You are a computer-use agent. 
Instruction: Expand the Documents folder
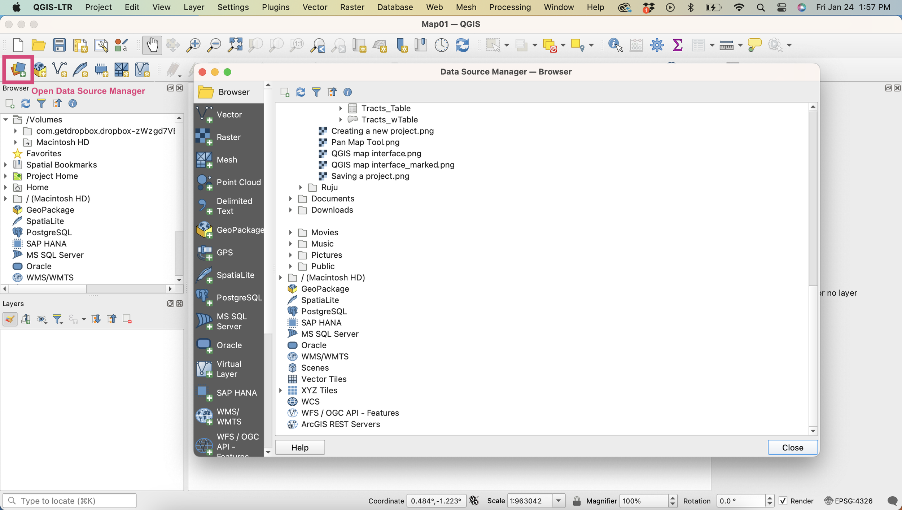point(290,199)
